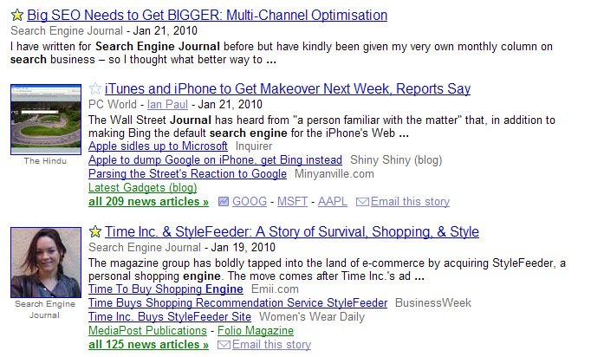
Task: Email this story for StyleFeeder article
Action: pos(271,344)
